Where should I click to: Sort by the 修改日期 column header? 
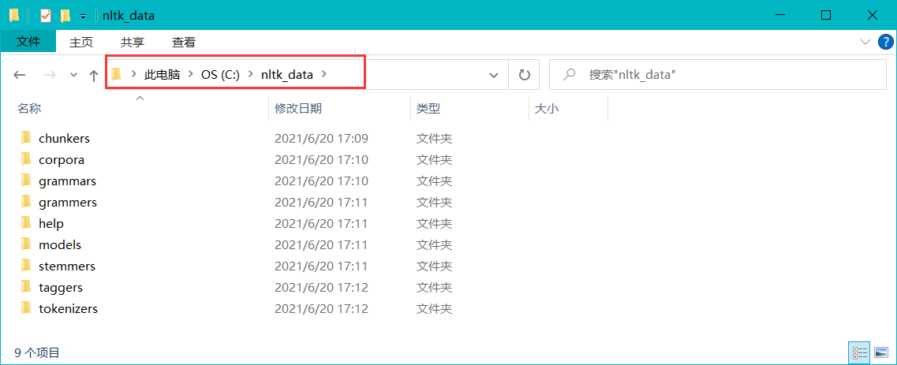[298, 109]
